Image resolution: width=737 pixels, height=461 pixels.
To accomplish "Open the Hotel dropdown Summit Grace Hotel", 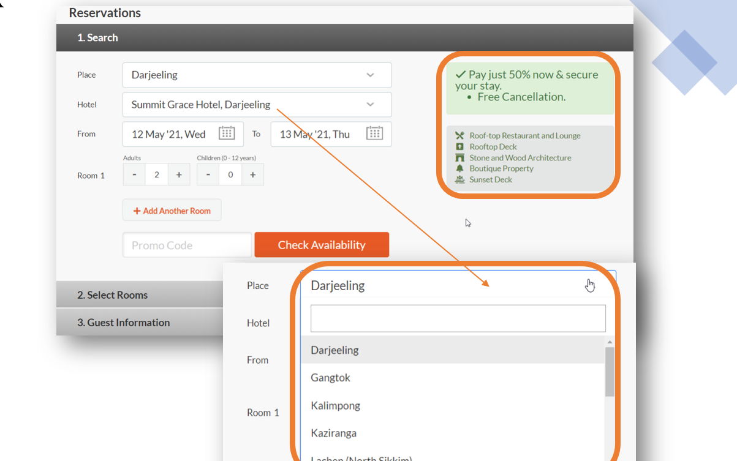I will click(x=257, y=105).
